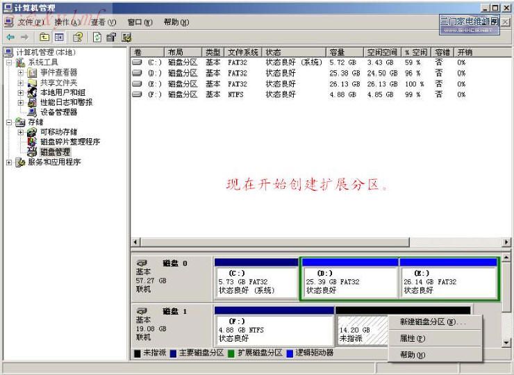This screenshot has width=514, height=375.
Task: Expand the 本地用户和组 node
Action: tap(21, 92)
